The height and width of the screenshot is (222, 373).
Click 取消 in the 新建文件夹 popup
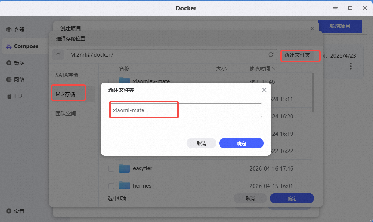[x=201, y=144]
